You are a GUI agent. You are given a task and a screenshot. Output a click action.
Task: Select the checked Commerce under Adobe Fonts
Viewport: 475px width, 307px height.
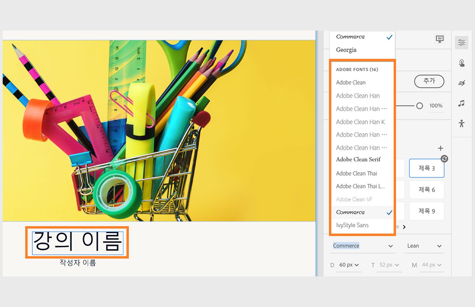(x=362, y=212)
